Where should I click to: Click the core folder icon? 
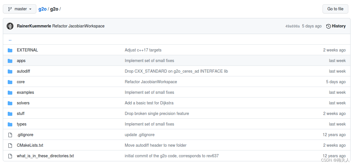10,82
